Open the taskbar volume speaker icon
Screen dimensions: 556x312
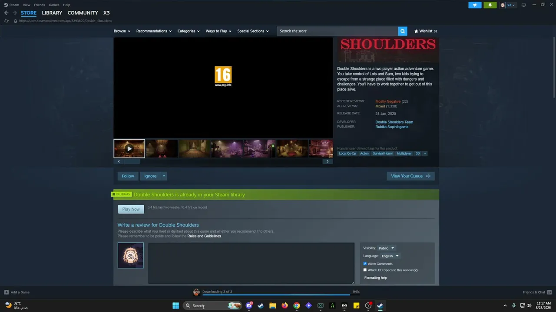coord(529,305)
